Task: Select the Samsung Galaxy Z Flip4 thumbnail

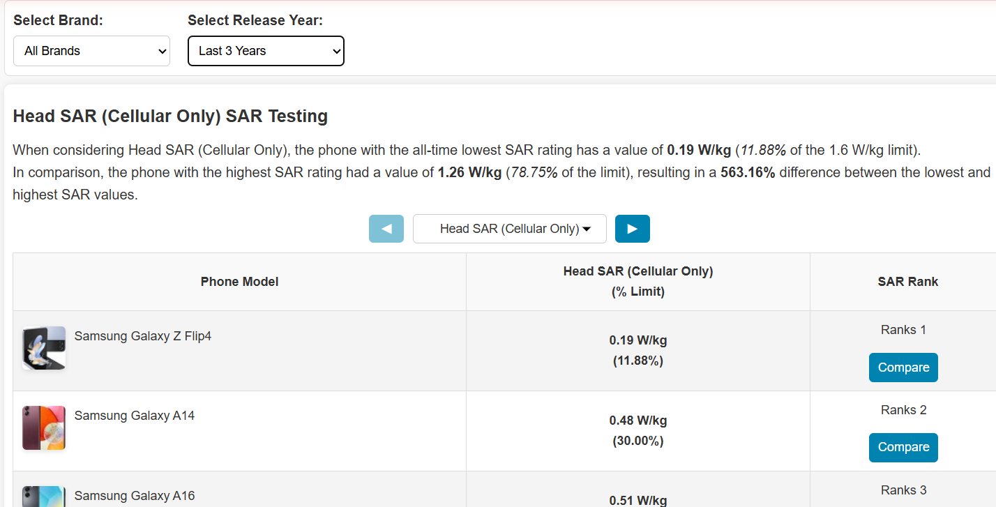Action: [x=43, y=349]
